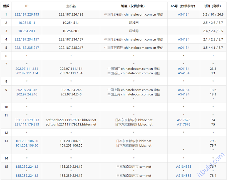This screenshot has height=181, width=228.
Task: Open details for IP 222.187.226.193
Action: click(x=27, y=14)
